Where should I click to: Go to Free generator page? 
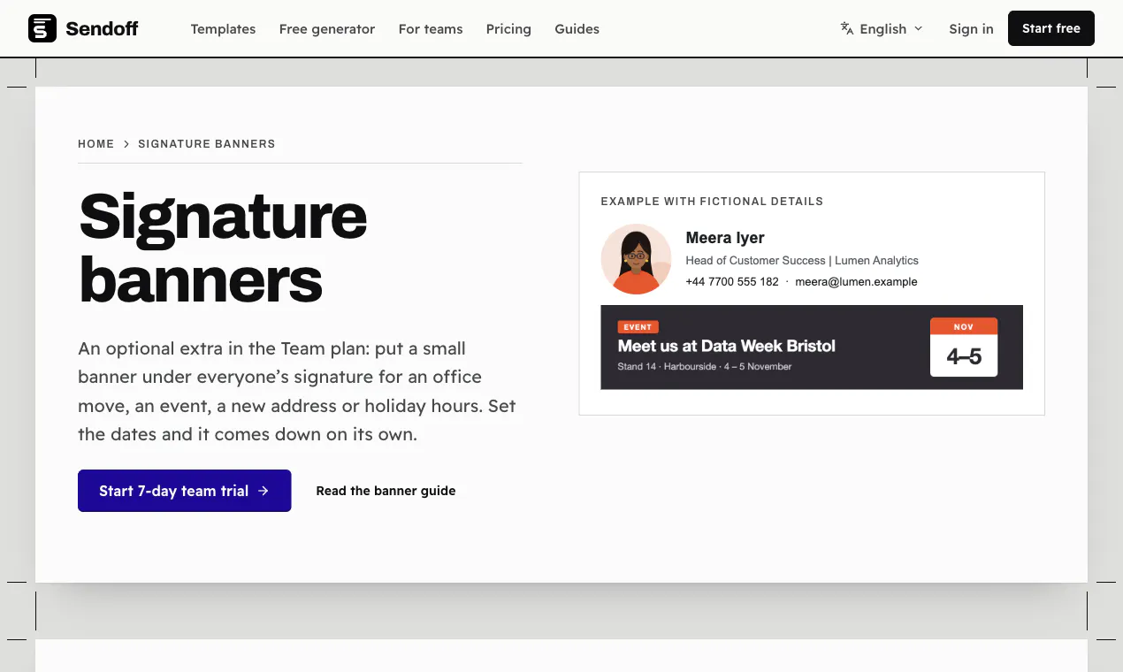(327, 29)
